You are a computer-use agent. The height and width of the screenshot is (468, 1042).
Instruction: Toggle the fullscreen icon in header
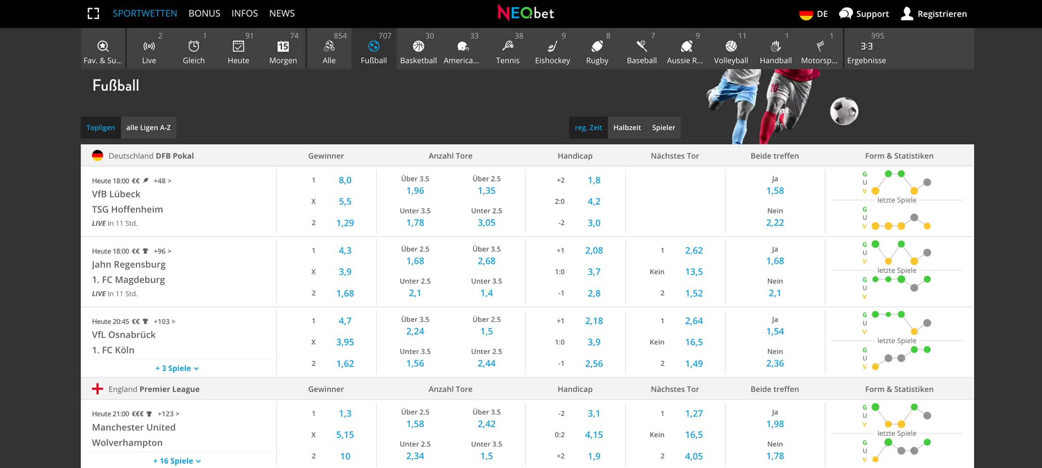tap(93, 13)
